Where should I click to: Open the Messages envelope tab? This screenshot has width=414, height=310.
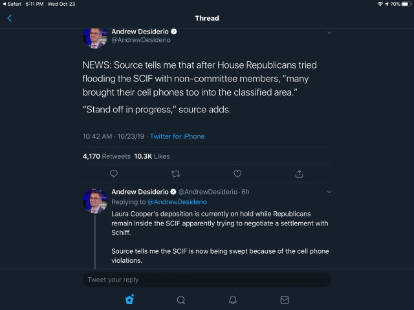(x=285, y=300)
